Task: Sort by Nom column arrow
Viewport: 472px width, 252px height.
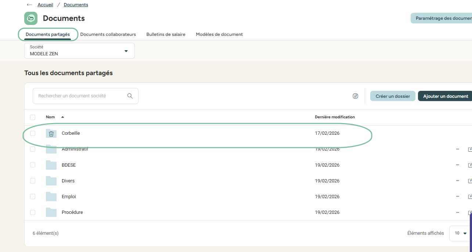Action: [x=62, y=117]
